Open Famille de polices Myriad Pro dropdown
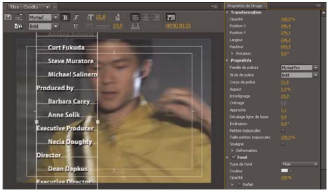 coord(299,68)
